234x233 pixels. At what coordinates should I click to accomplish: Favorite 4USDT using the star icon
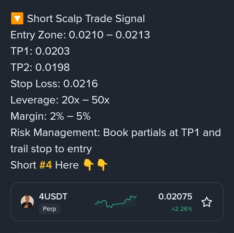[207, 202]
